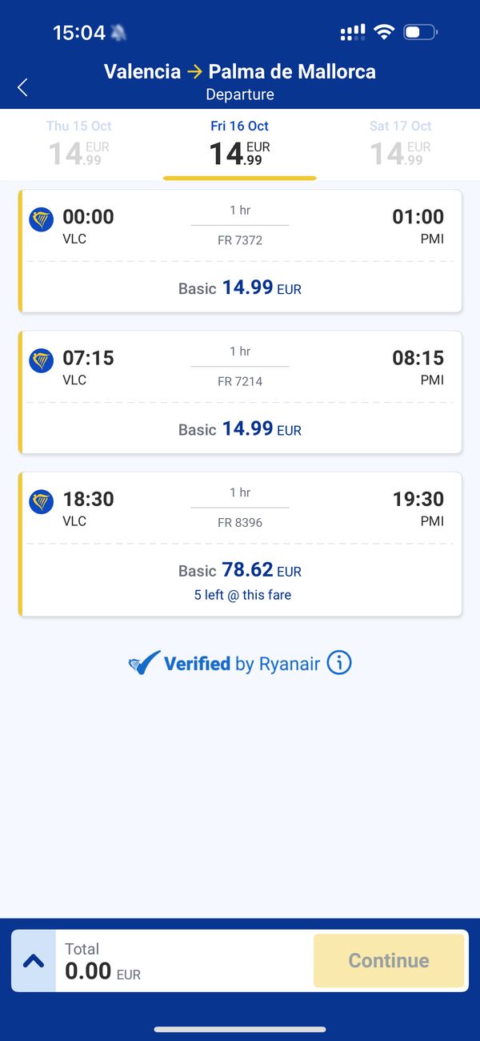Expand the Total price summary chevron
The image size is (480, 1041).
pyautogui.click(x=34, y=961)
